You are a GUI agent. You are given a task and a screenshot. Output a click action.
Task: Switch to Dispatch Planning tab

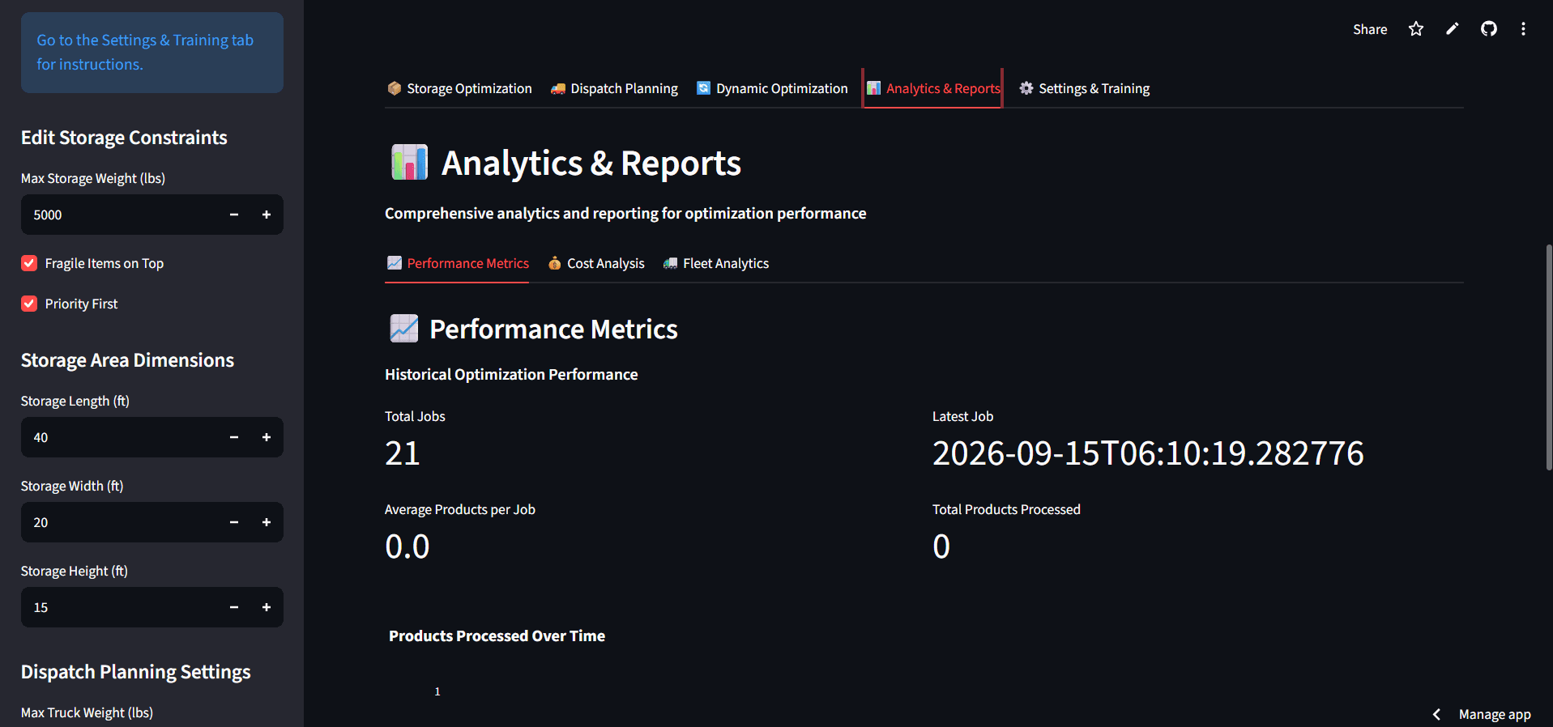pos(614,88)
